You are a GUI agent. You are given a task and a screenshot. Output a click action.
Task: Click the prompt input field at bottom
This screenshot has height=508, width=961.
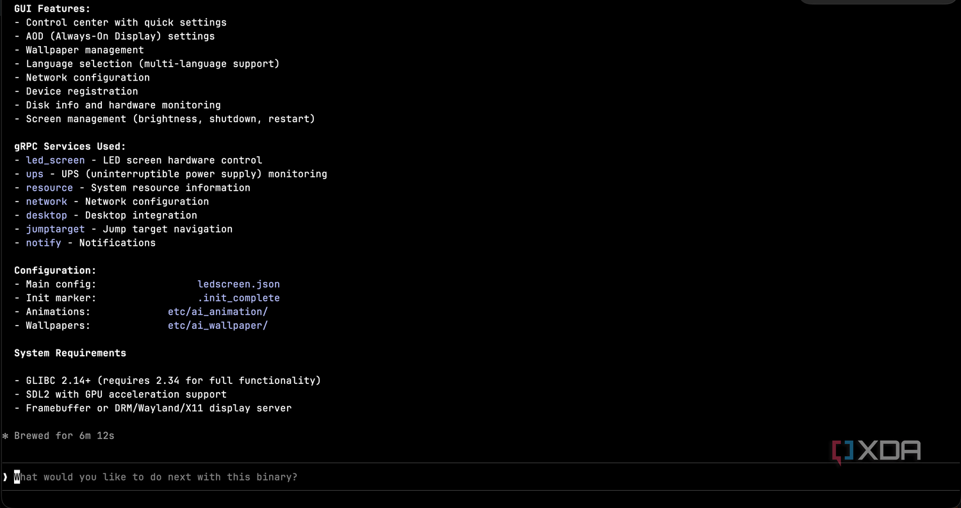[481, 477]
